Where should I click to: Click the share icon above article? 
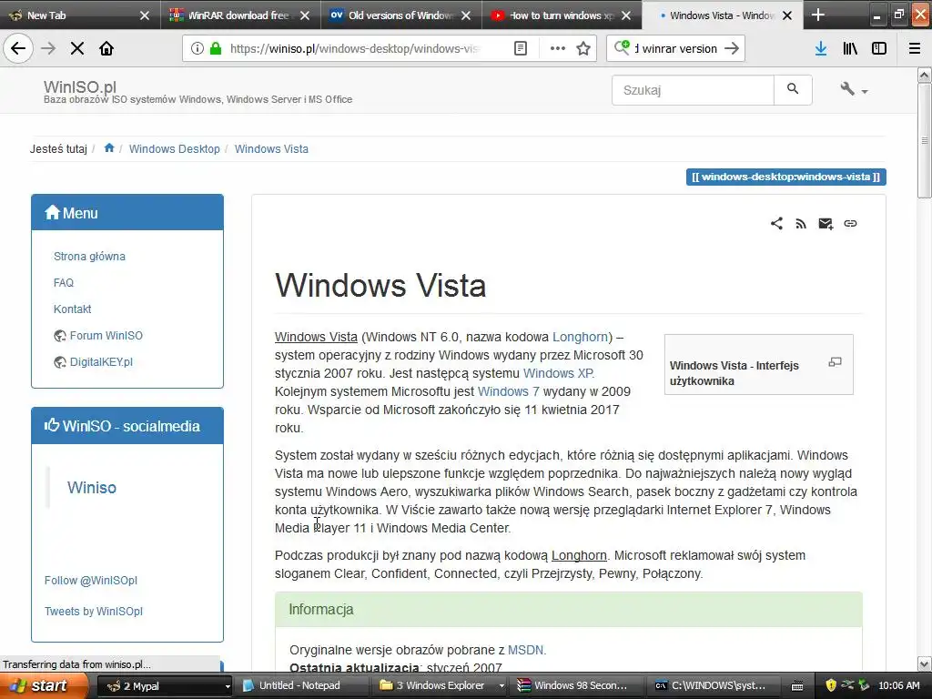[x=776, y=224]
